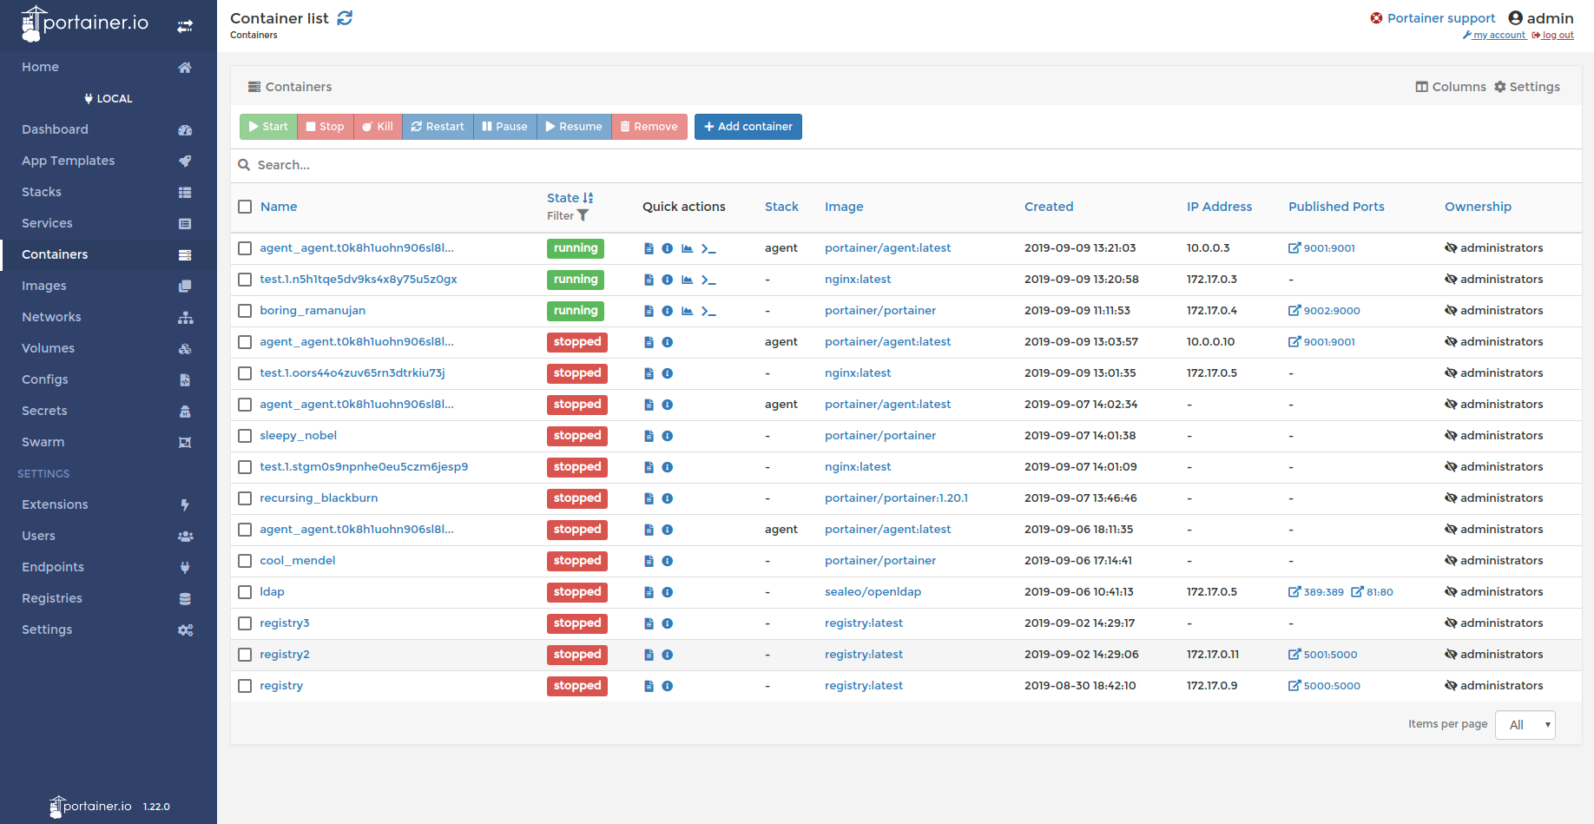View logs of the registry2 container

[649, 655]
